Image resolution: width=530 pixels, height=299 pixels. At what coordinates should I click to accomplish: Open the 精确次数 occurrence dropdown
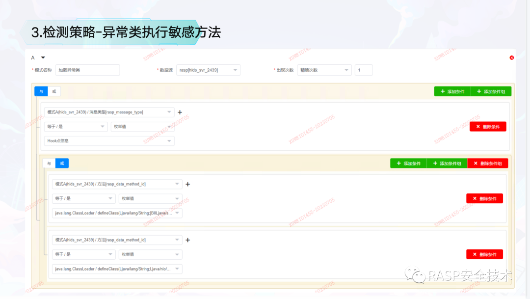click(x=324, y=70)
